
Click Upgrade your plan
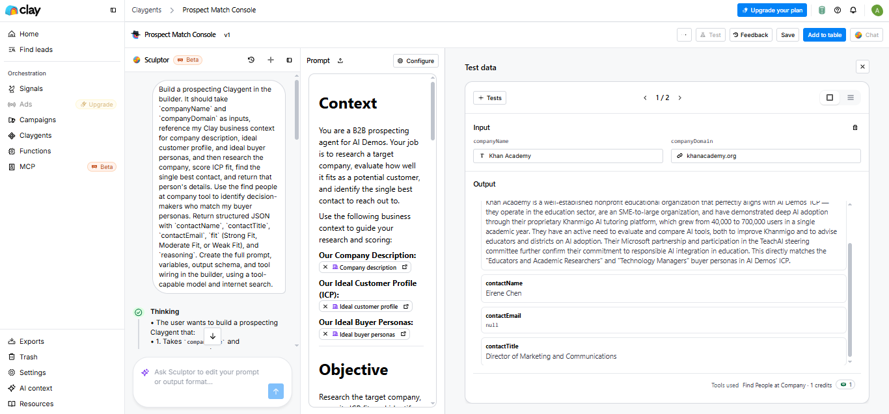click(773, 10)
